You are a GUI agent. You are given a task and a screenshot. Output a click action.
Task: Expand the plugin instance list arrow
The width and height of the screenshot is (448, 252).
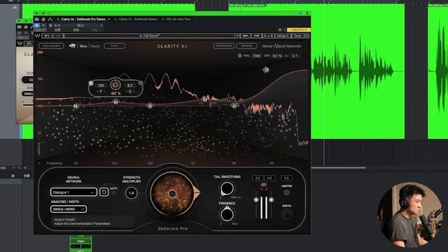(109, 19)
